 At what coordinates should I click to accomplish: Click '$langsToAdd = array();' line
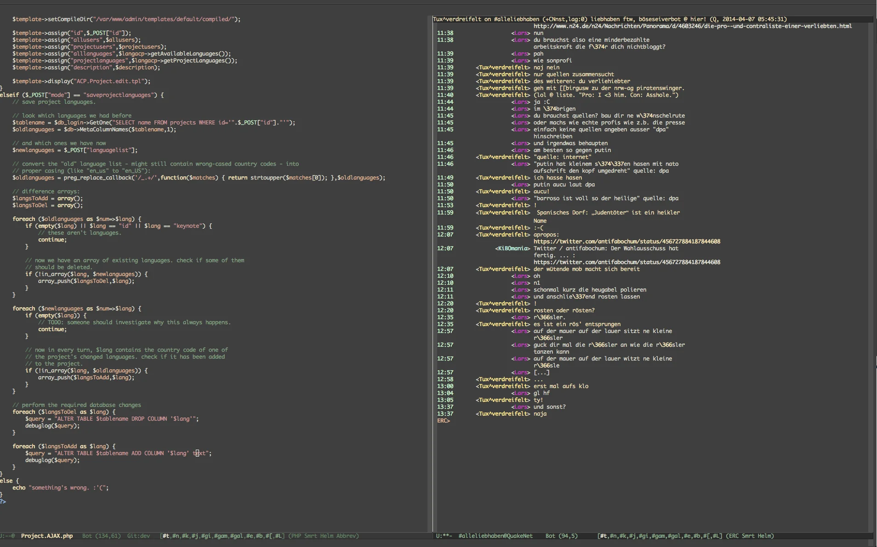pos(48,198)
